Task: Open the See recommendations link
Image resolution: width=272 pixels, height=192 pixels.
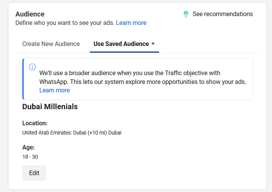Action: pyautogui.click(x=222, y=14)
